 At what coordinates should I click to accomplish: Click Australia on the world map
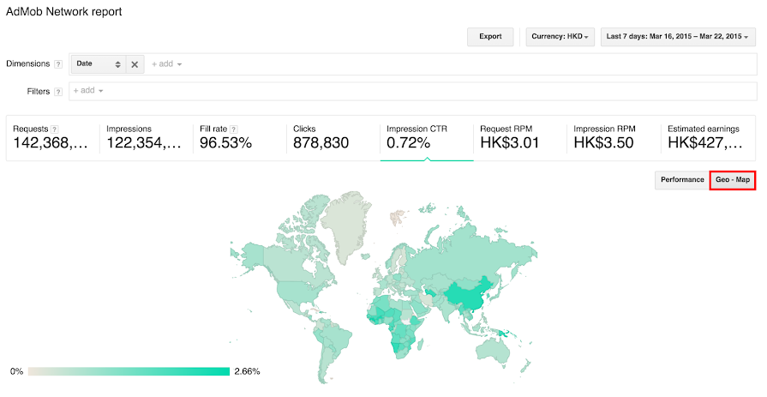click(505, 347)
